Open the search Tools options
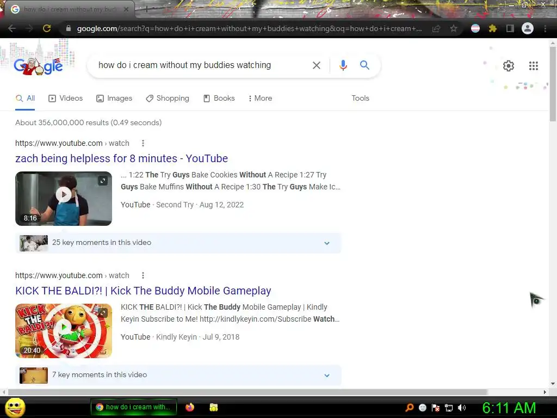Image resolution: width=557 pixels, height=418 pixels. pos(360,98)
